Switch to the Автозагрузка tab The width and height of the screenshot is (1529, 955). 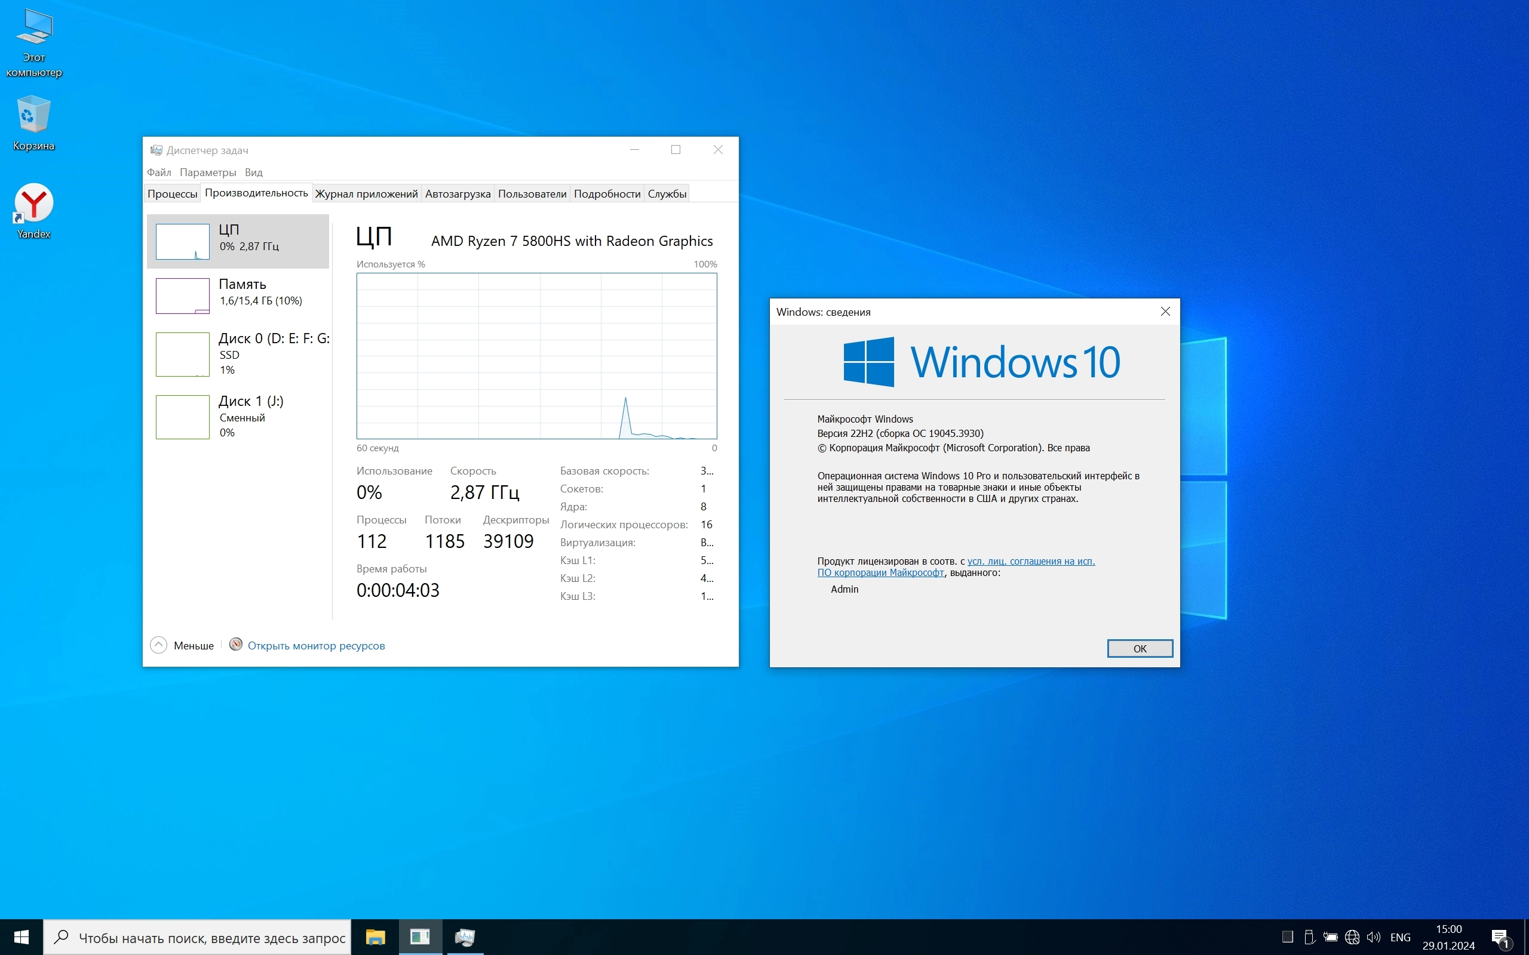click(458, 194)
